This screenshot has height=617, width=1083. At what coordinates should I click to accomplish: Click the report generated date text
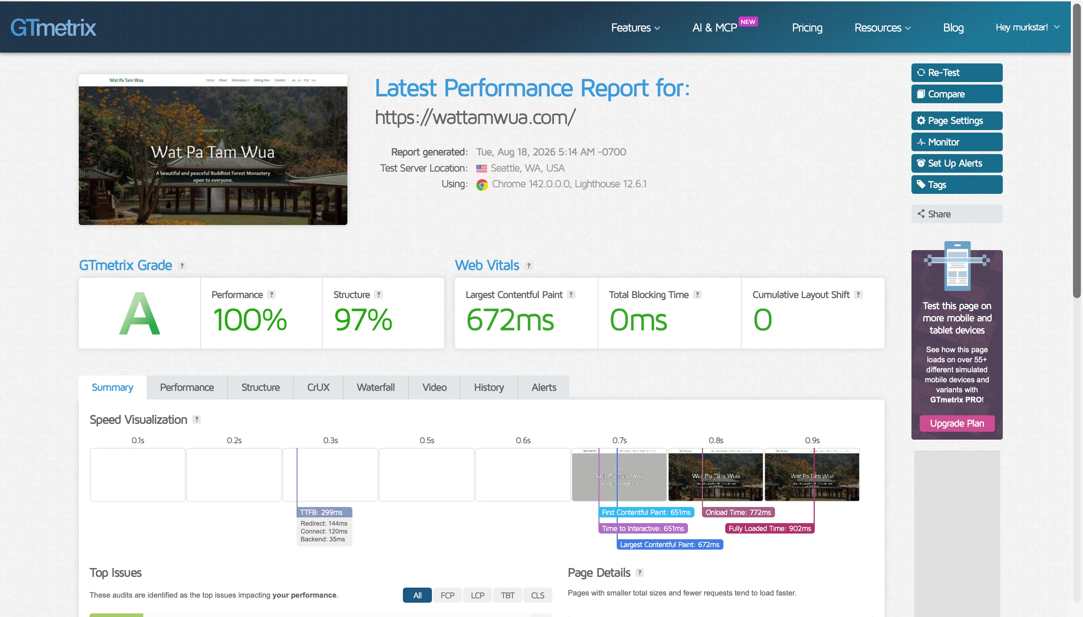pos(551,152)
